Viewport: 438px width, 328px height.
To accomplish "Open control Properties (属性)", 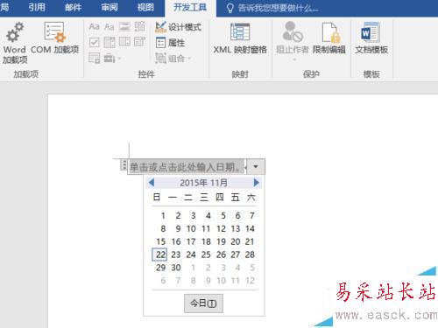I will (x=170, y=43).
